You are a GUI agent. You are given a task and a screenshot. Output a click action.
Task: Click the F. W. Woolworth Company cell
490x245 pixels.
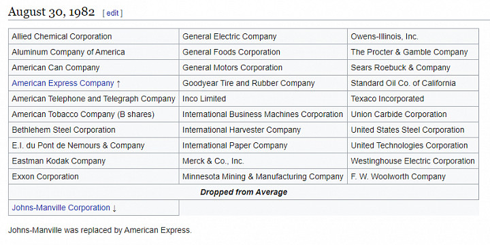coord(413,176)
